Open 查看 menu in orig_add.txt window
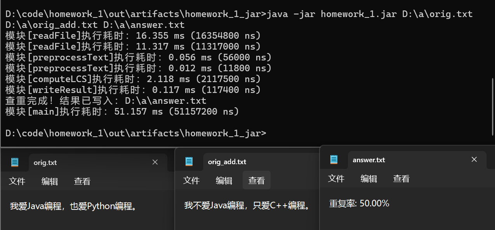The height and width of the screenshot is (230, 495). tap(257, 180)
